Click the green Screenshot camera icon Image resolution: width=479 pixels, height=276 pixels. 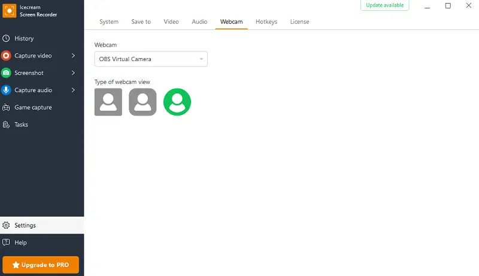click(x=7, y=73)
